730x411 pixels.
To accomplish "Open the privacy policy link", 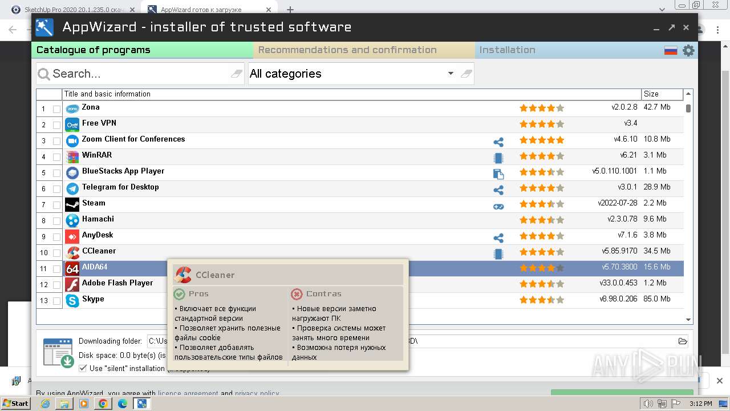I will [x=257, y=393].
